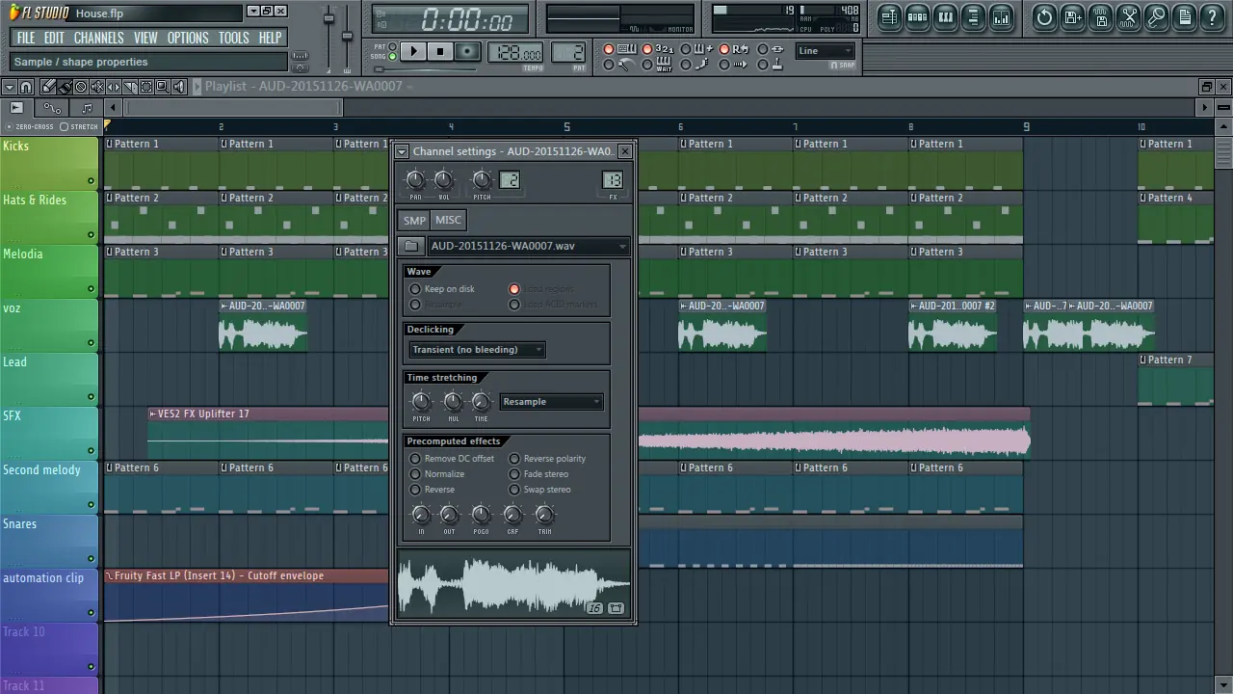
Task: Select the slice tool in playlist toolbar
Action: [x=130, y=87]
